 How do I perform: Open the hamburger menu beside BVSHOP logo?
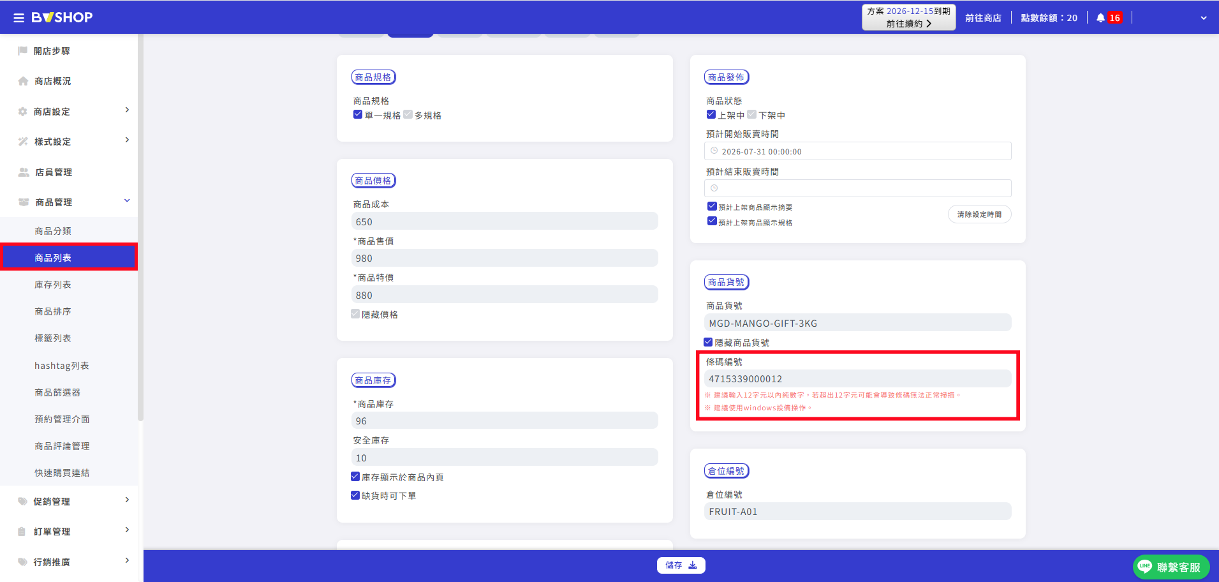coord(19,18)
